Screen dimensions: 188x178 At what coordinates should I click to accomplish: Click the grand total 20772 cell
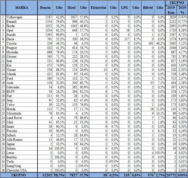point(171,174)
